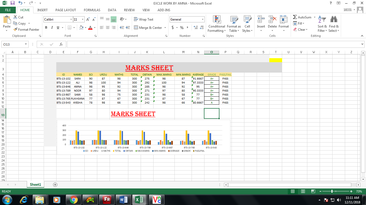Open the FILE menu

8,10
